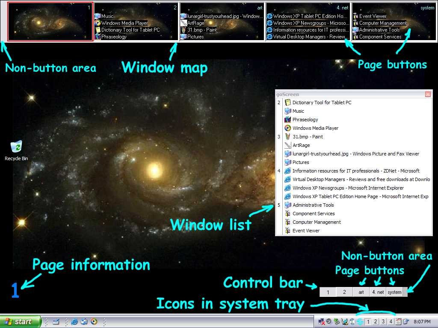Image resolution: width=438 pixels, height=328 pixels.
Task: Choose Administrative Tools in goScreen window list
Action: (x=358, y=205)
